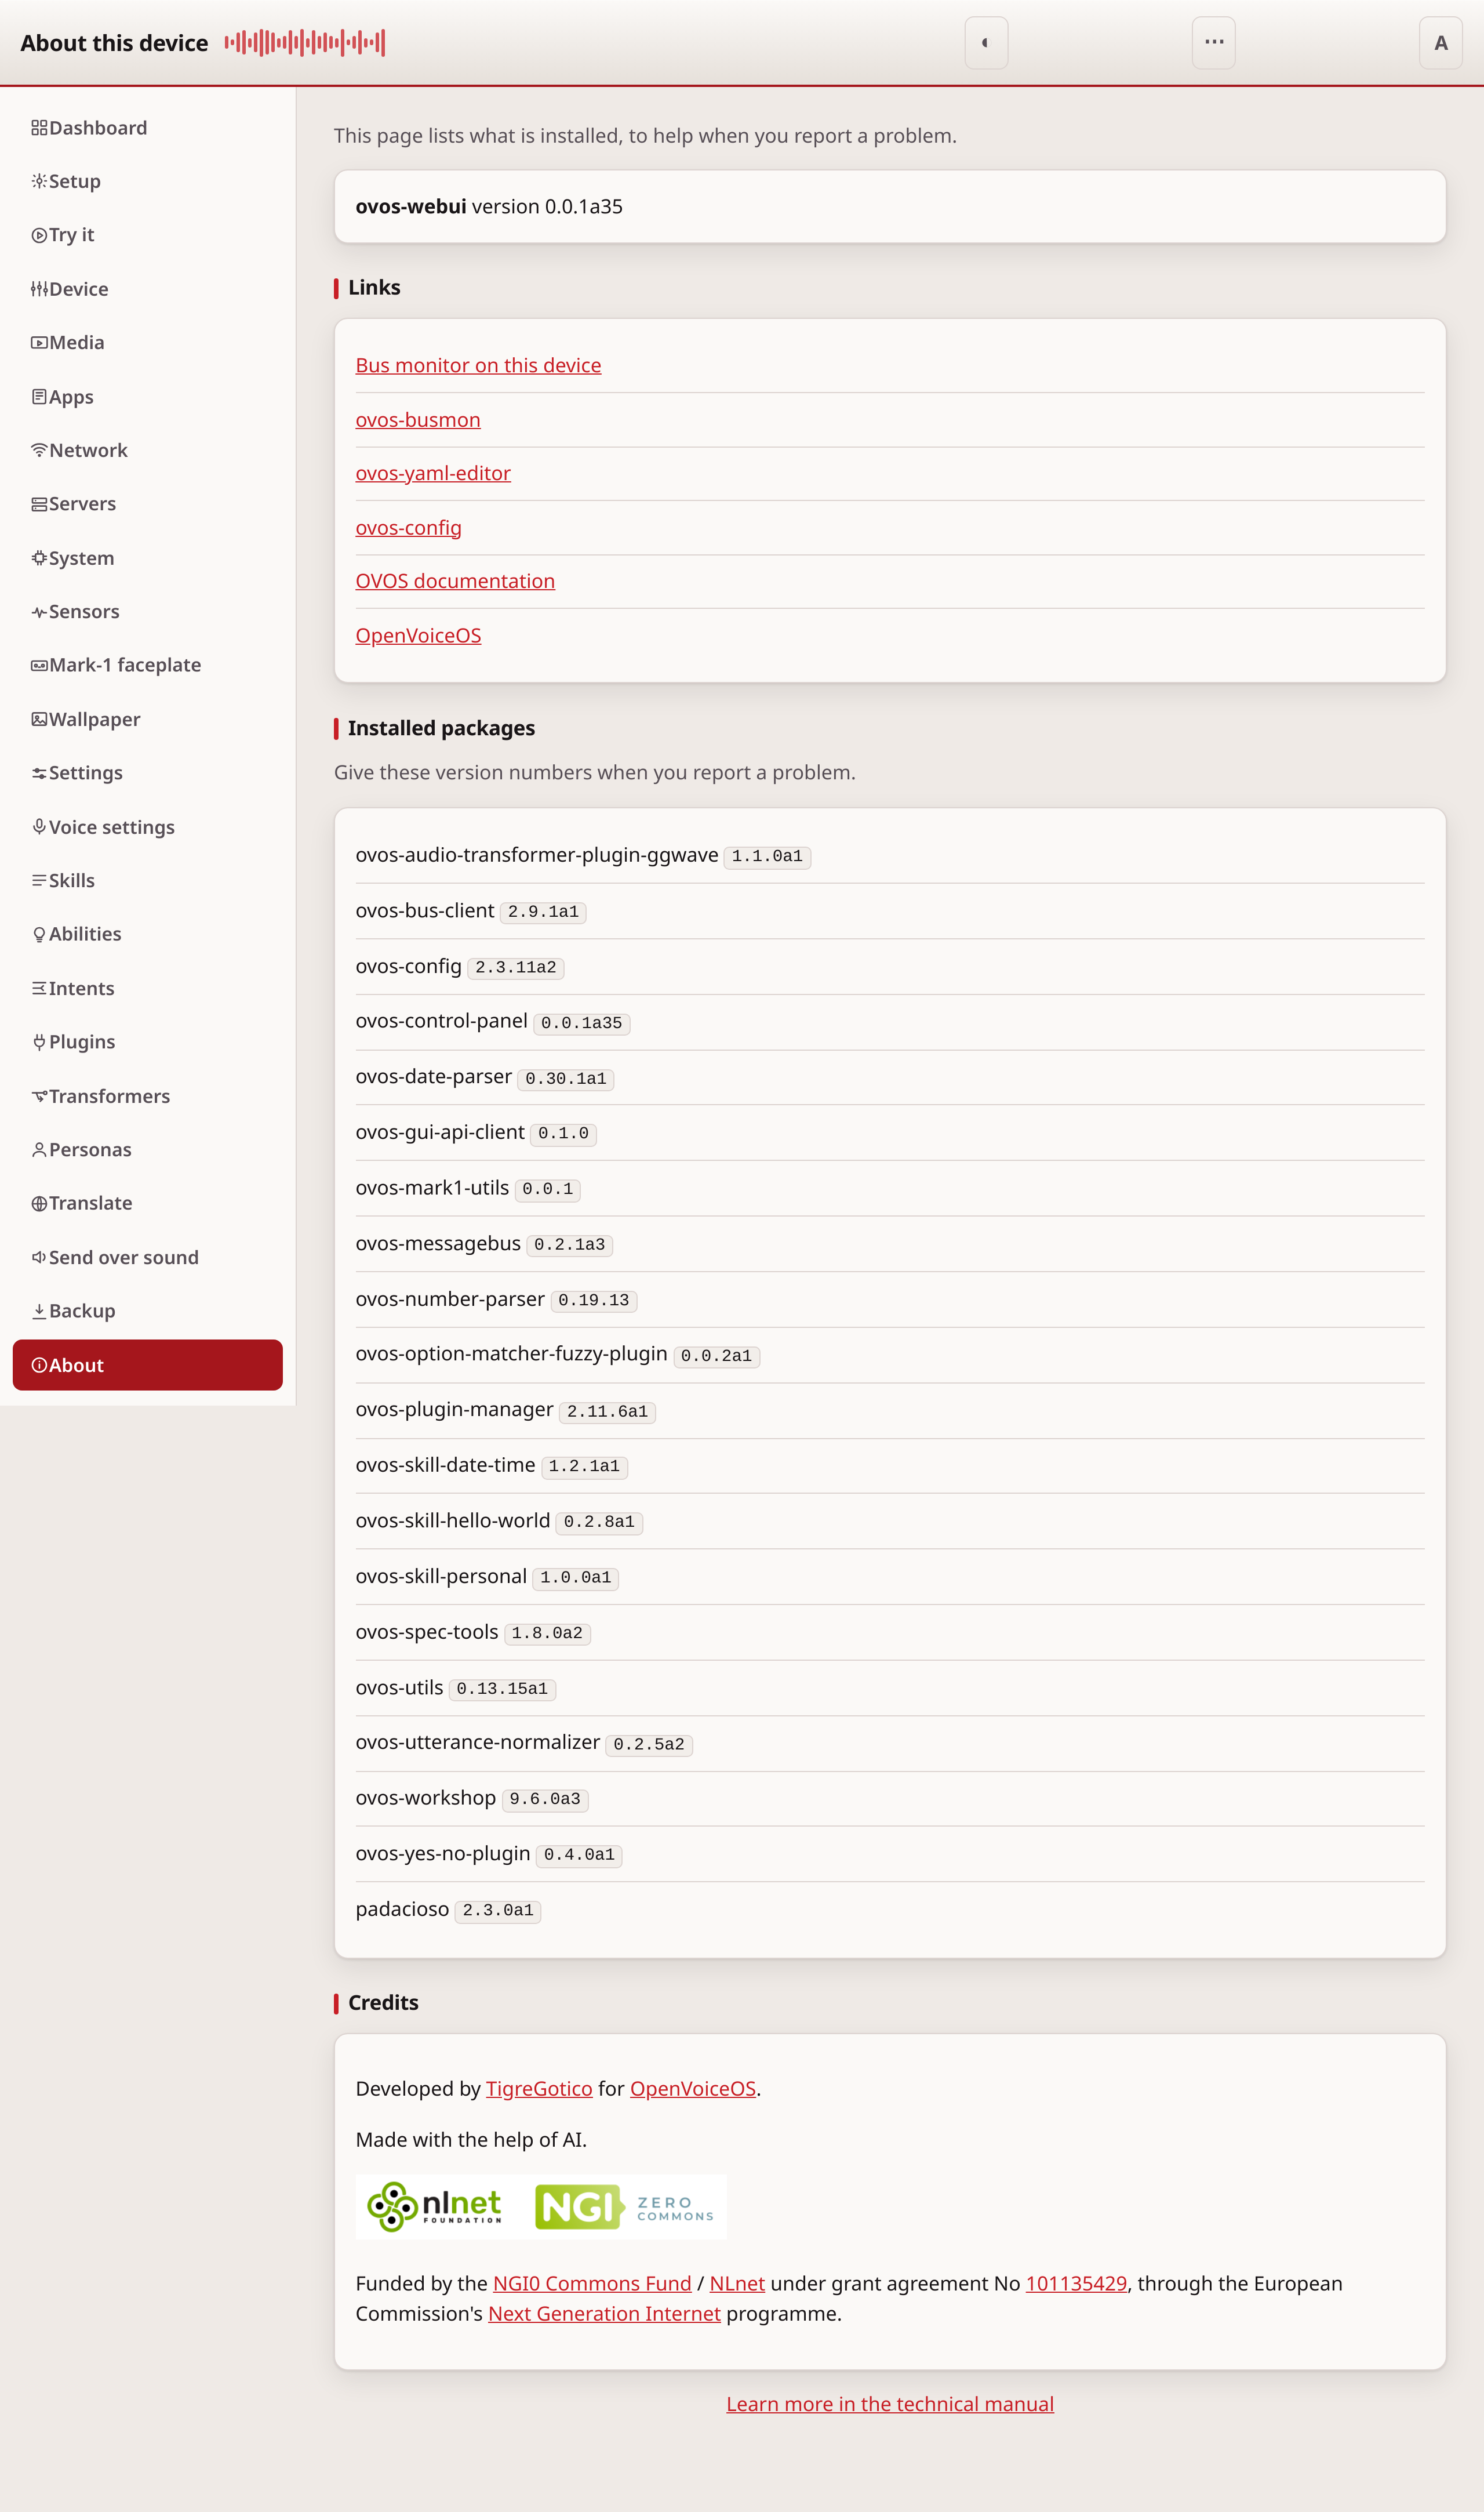The image size is (1484, 2512).
Task: Click the ovos-audio-transformer-plugin-ggwave version 1.1.0a1
Action: 767,857
